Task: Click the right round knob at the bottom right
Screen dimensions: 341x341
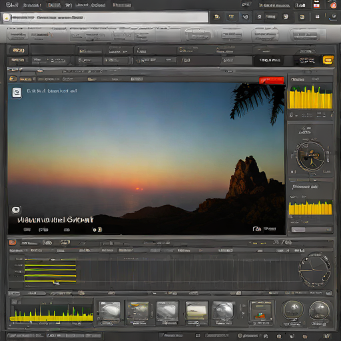Action: click(320, 311)
